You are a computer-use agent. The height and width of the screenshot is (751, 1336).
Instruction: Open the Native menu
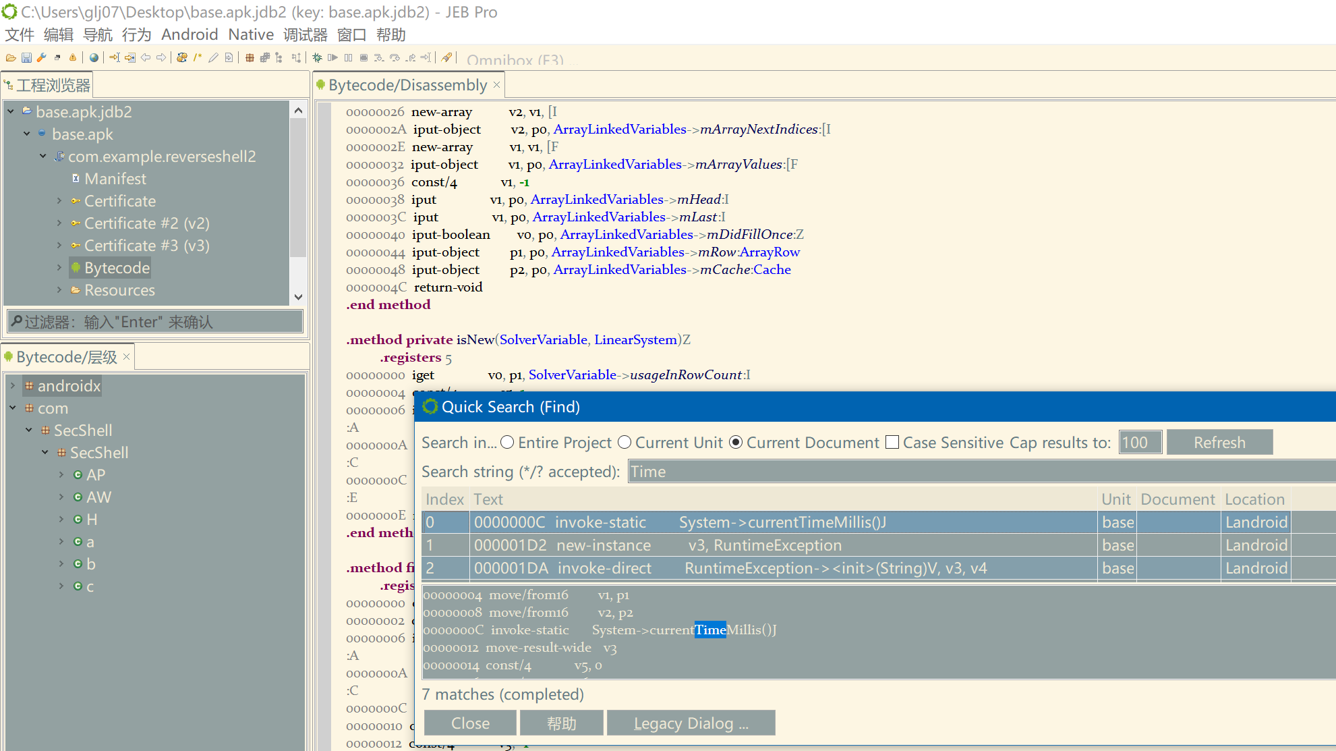[250, 34]
